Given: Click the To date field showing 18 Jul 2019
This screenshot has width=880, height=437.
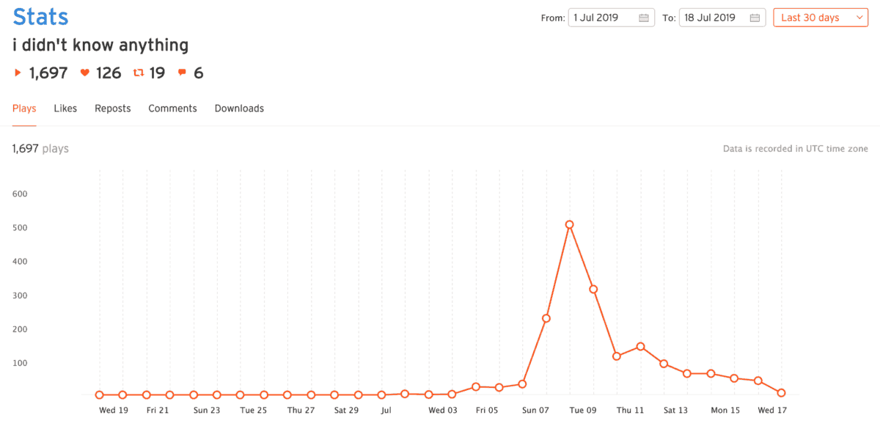Looking at the screenshot, I should 715,17.
